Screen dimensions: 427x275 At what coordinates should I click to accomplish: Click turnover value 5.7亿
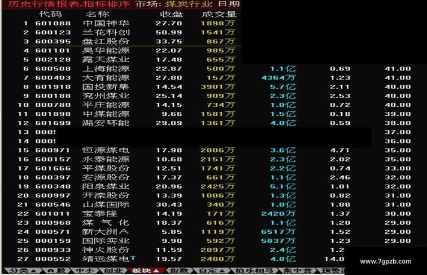coord(282,86)
